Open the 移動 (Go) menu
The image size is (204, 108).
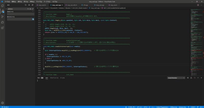(x=32, y=2)
